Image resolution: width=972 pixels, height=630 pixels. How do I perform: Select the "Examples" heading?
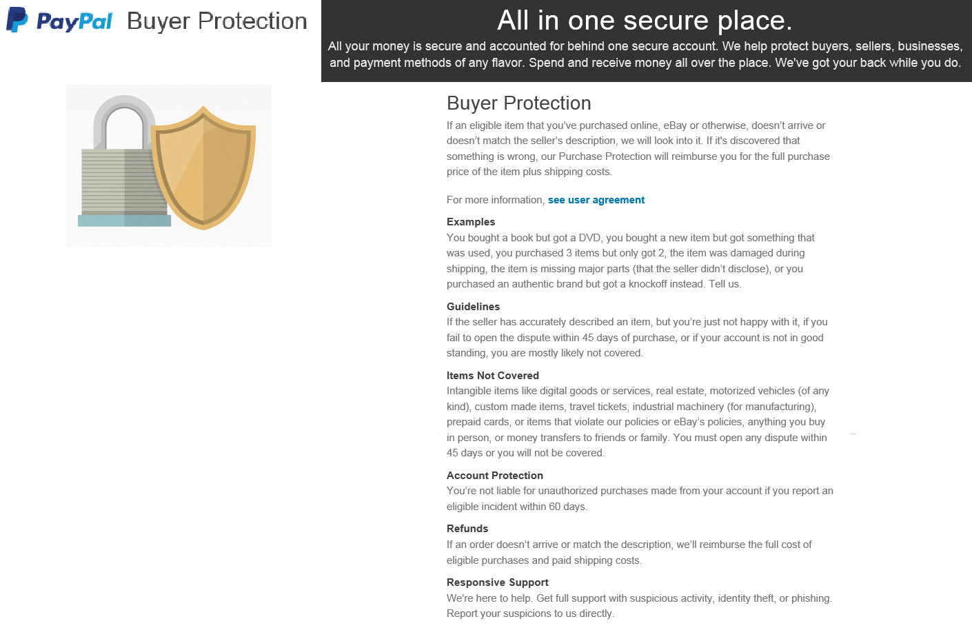coord(471,222)
